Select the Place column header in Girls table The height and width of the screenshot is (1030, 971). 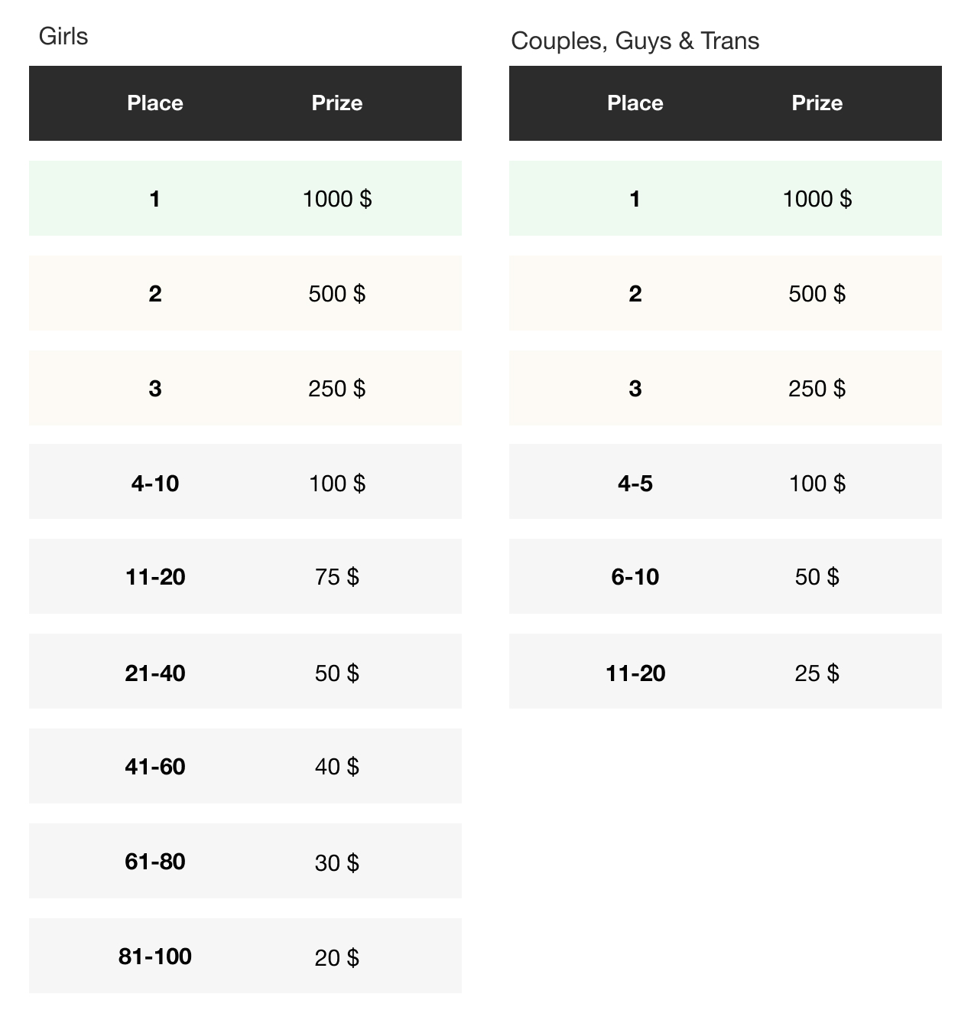tap(155, 103)
